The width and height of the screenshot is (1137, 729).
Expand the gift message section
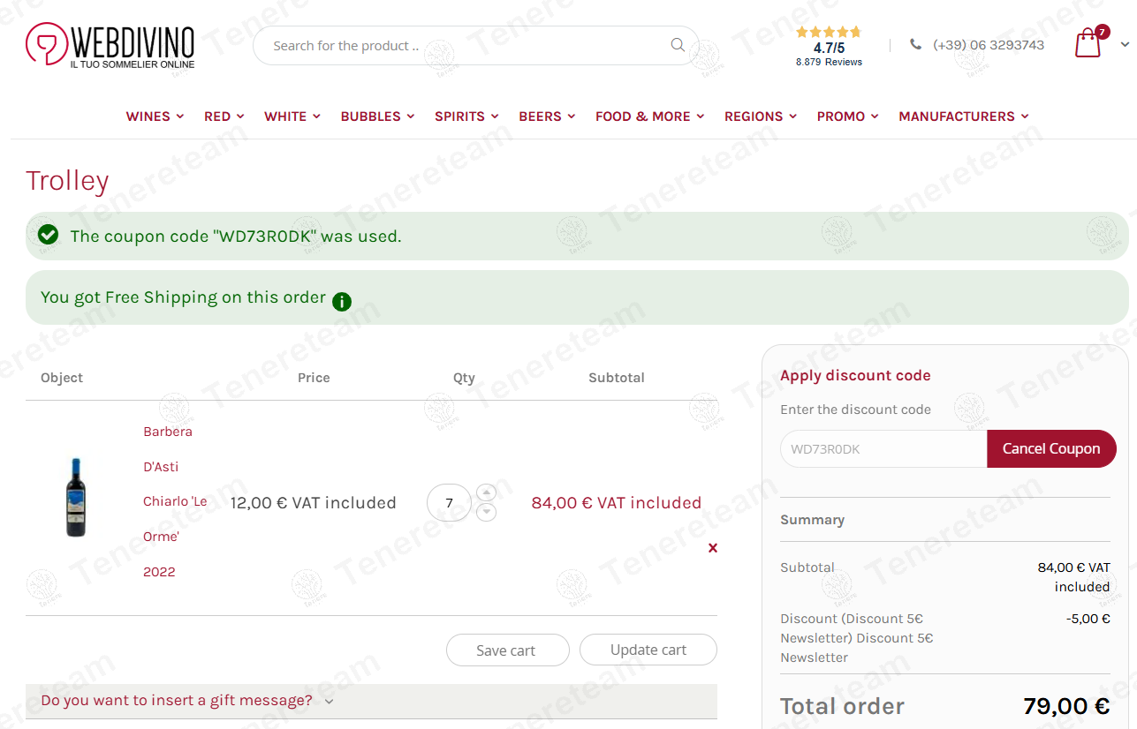tap(371, 701)
